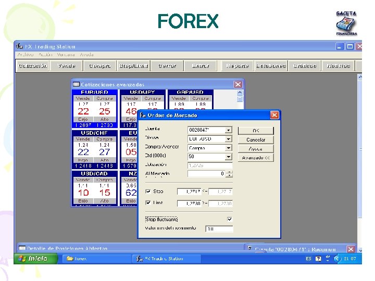The image size is (375, 281).
Task: Close the Orden de Mercado dialog
Action: tap(274, 115)
